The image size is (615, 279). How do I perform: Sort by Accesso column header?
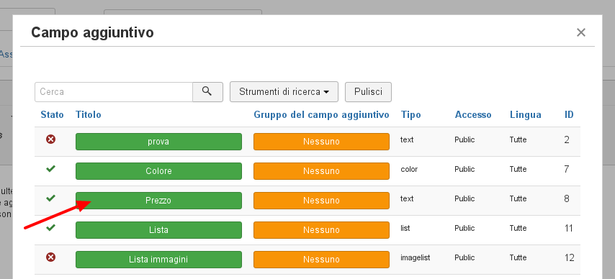473,115
